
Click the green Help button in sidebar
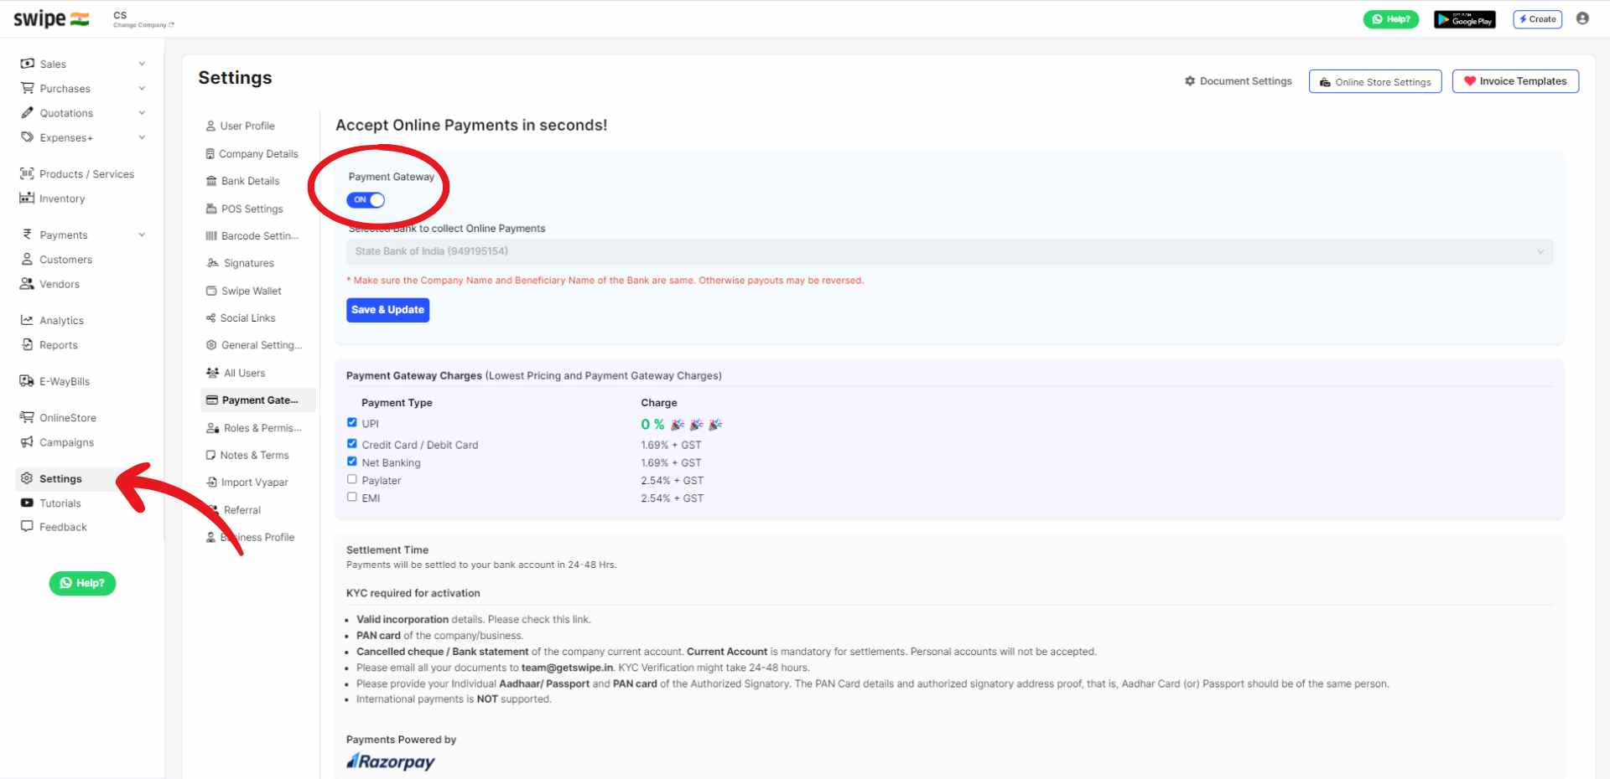pos(82,583)
